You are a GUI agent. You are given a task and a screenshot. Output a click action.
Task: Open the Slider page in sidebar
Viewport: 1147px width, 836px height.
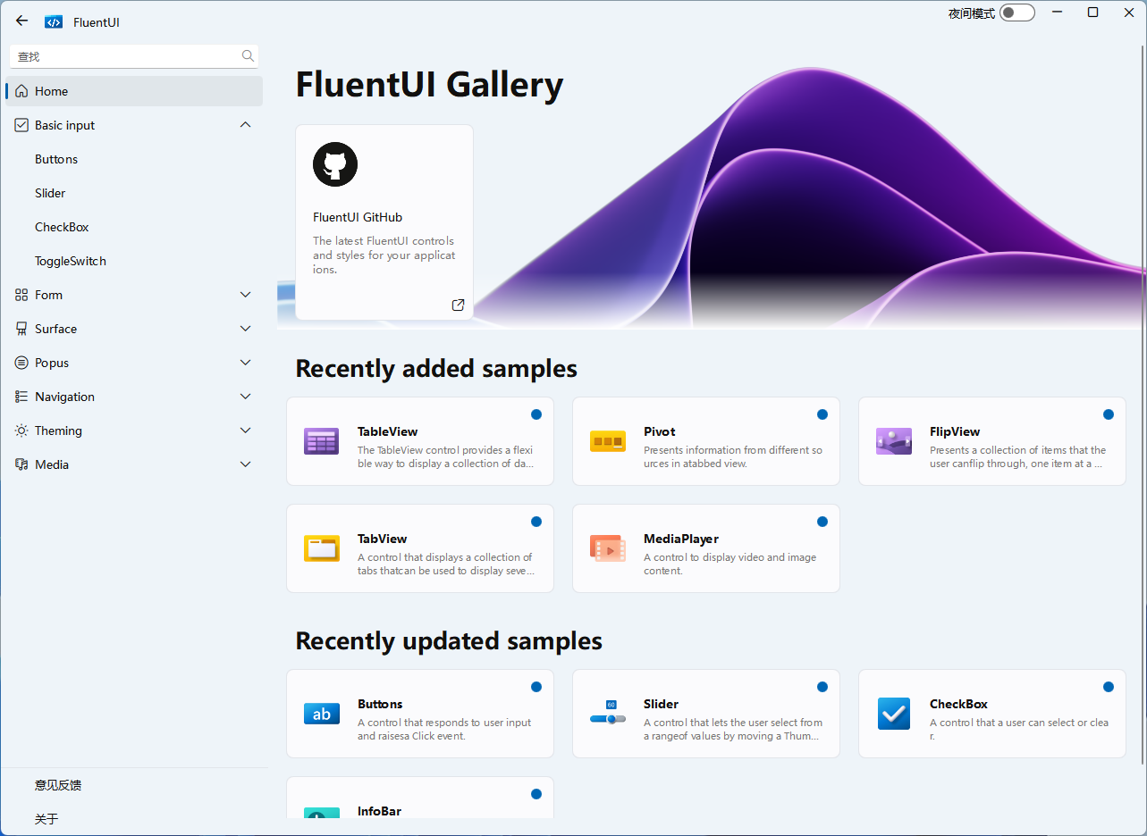134,193
